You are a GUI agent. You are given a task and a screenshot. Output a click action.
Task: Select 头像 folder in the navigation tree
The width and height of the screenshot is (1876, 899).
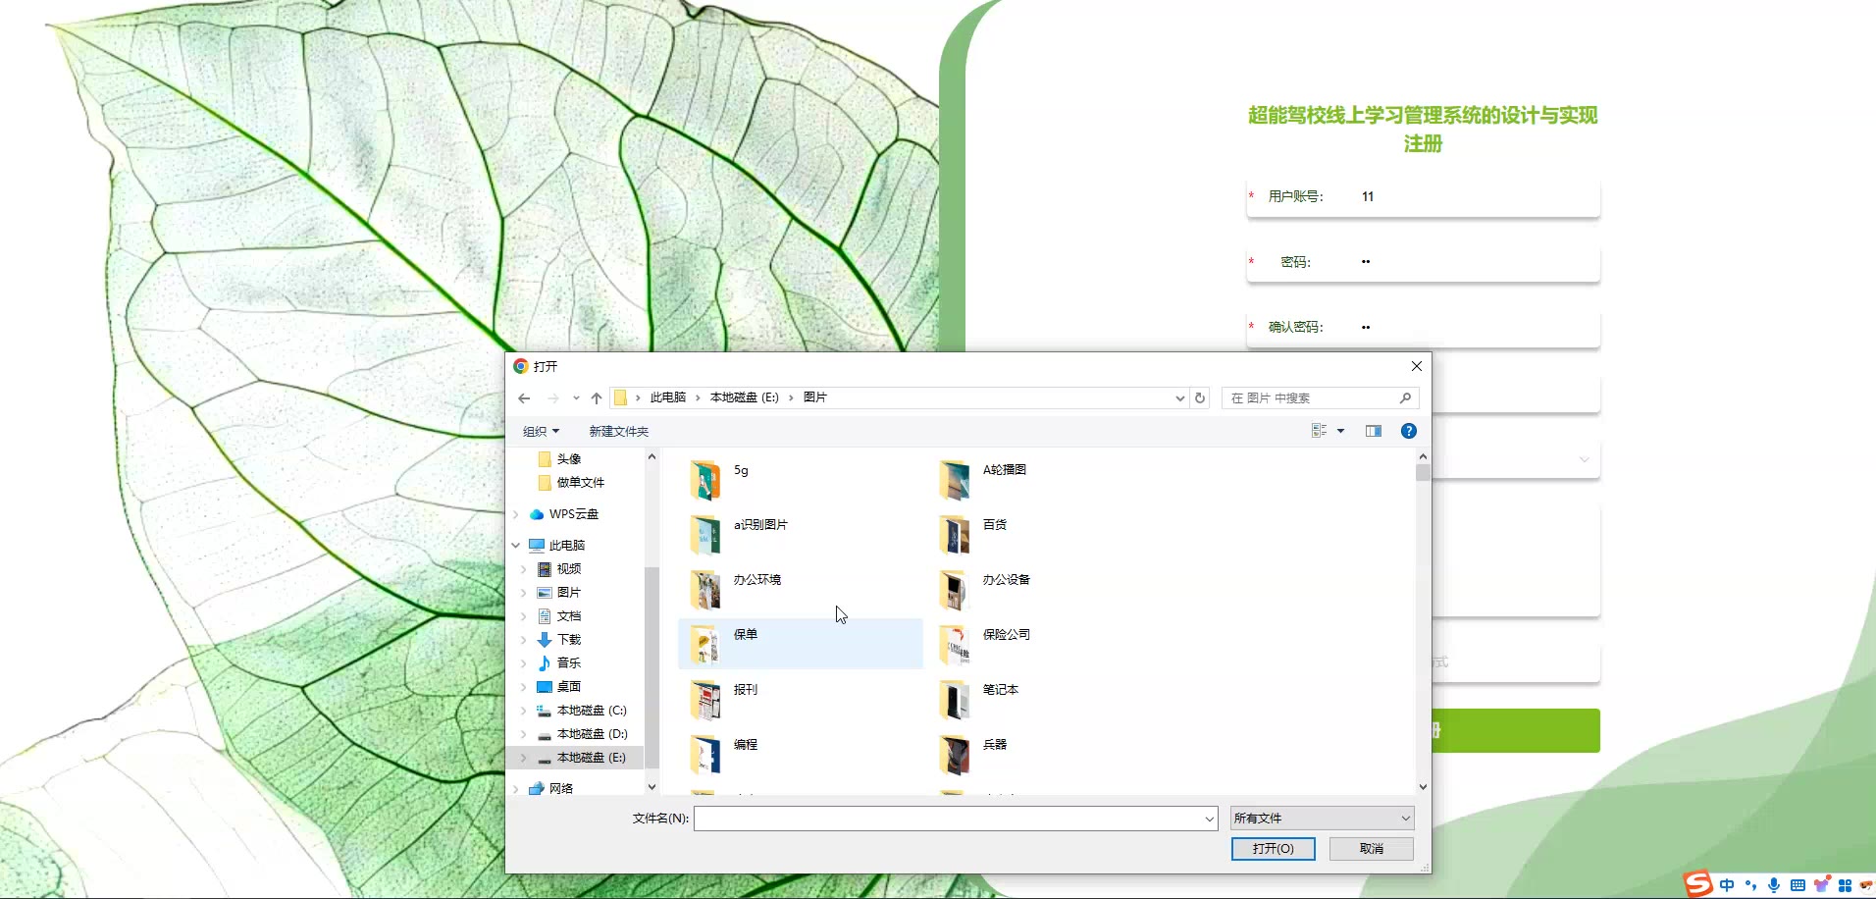(x=569, y=459)
